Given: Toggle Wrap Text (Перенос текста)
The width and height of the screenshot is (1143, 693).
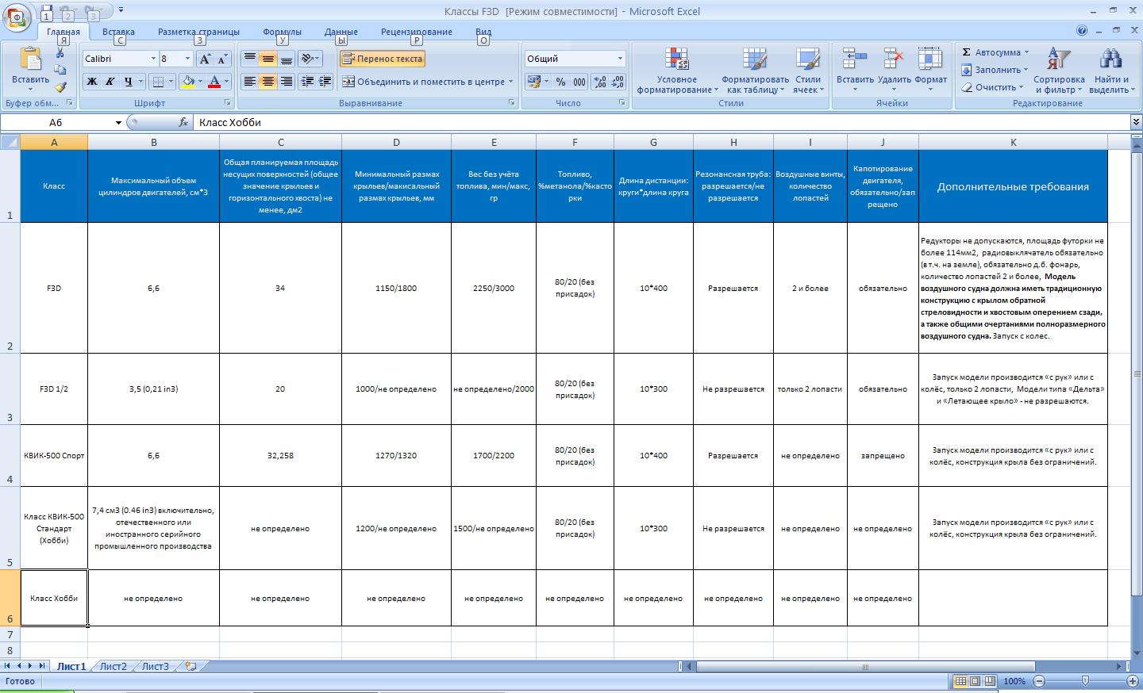Looking at the screenshot, I should [383, 59].
